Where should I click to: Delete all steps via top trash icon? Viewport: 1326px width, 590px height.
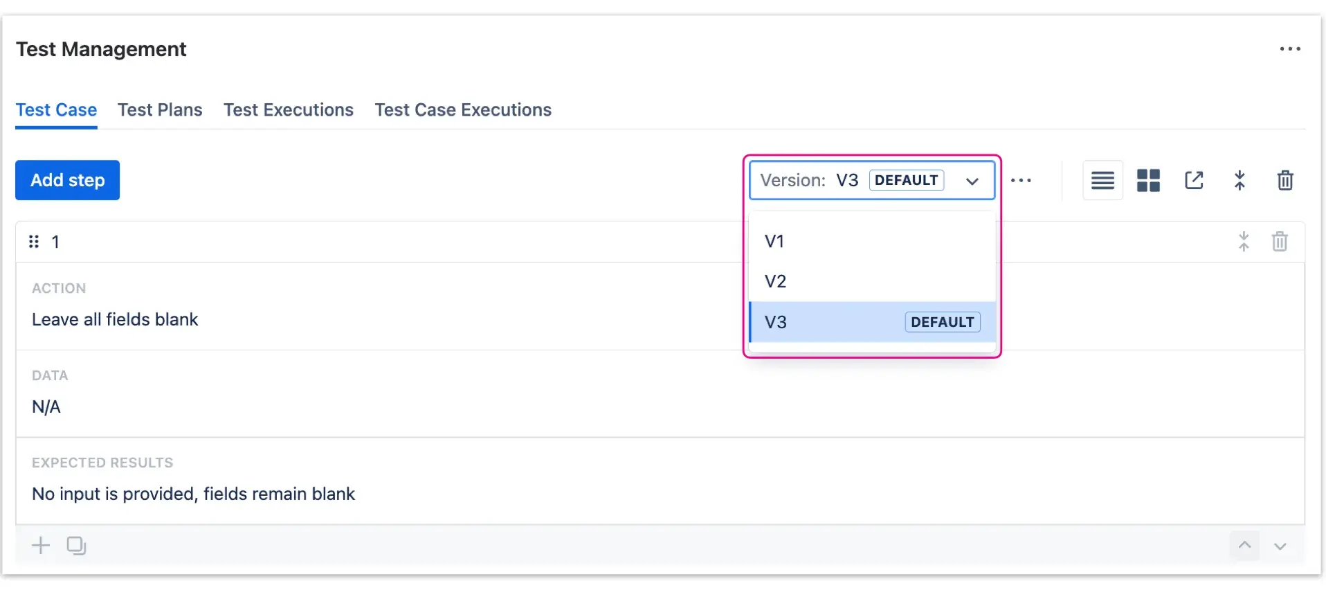(1285, 180)
